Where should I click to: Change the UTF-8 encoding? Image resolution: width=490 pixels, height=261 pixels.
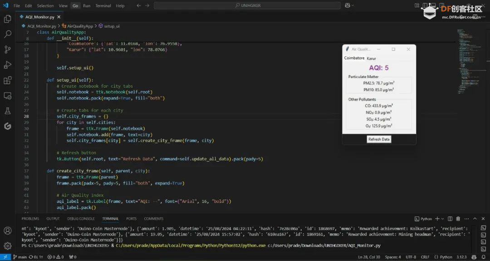411,257
